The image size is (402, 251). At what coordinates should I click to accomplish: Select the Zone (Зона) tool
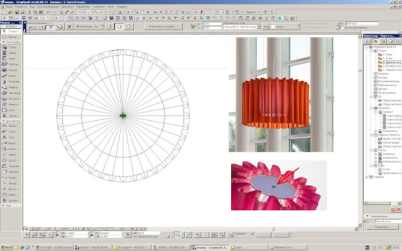coord(10,110)
